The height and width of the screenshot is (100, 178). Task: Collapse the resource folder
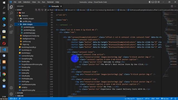pos(25,16)
